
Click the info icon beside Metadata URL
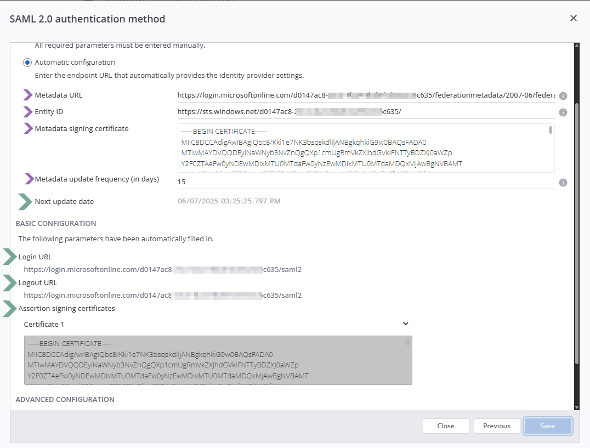point(563,96)
